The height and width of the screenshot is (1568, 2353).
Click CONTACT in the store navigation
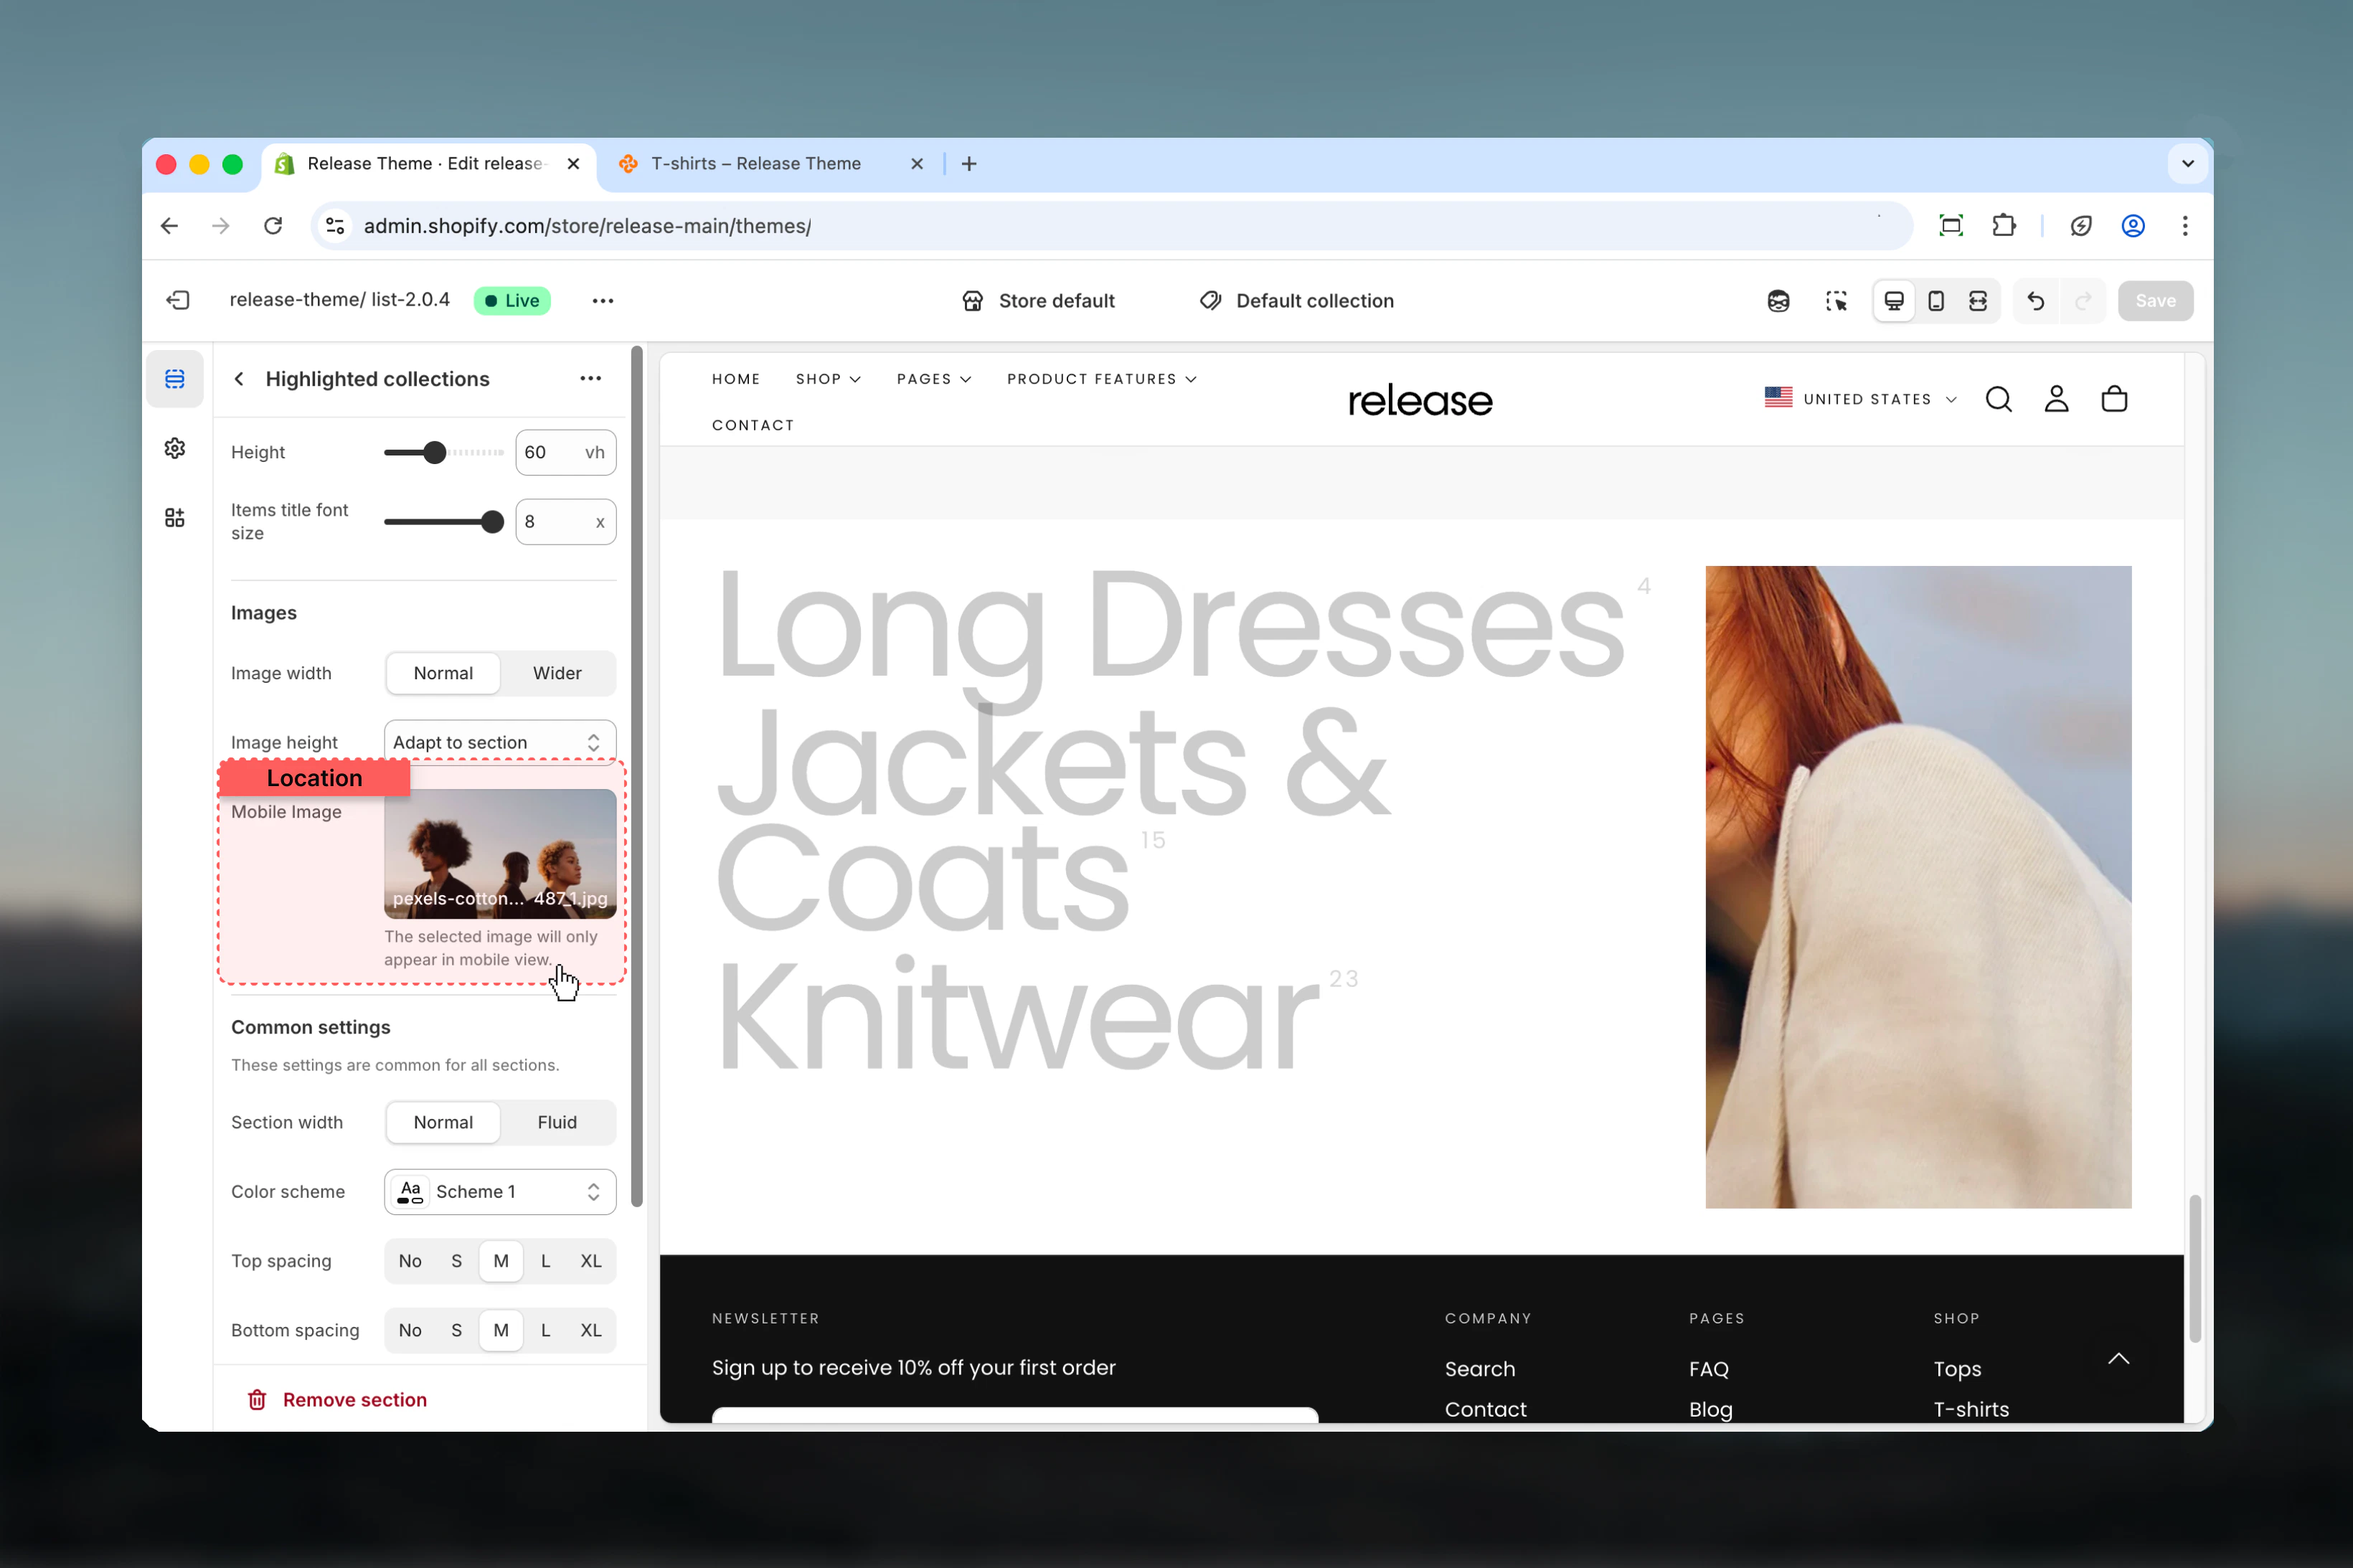[753, 425]
